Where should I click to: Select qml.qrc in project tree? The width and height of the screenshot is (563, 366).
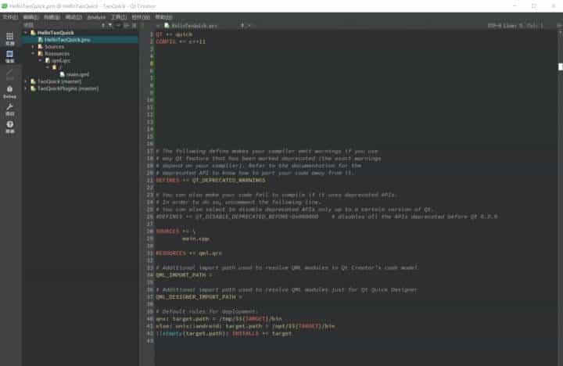[80, 61]
